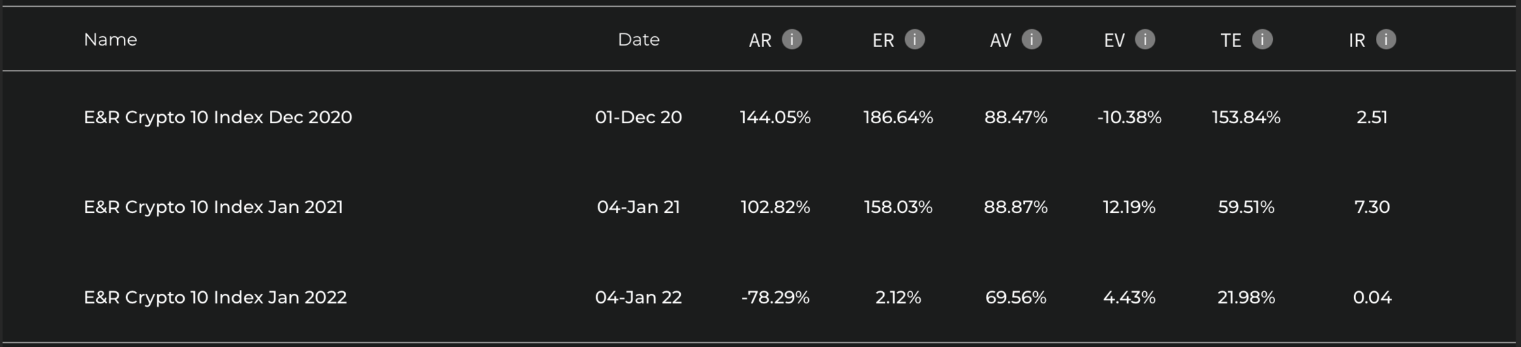The height and width of the screenshot is (347, 1521).
Task: Click the 7.30 IR value
Action: pyautogui.click(x=1372, y=207)
